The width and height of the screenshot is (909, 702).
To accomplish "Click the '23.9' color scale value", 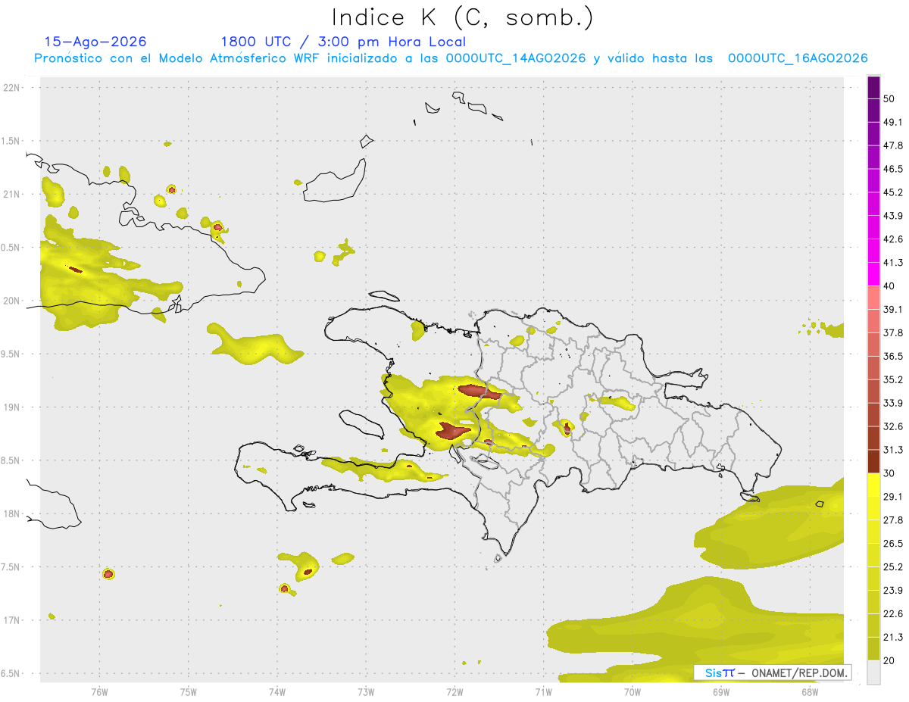I will point(892,590).
